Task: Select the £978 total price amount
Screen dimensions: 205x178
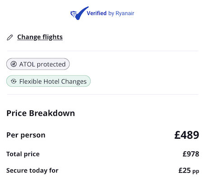Action: [191, 154]
